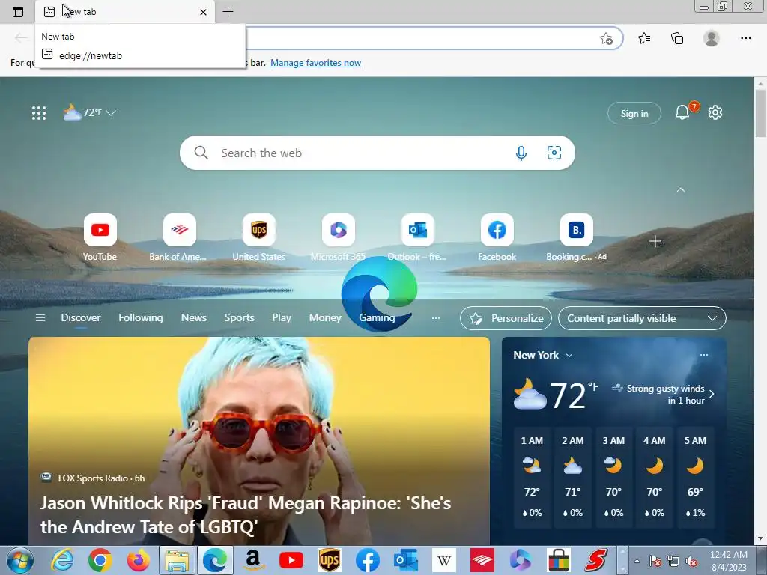
Task: View the 5 AM hourly forecast
Action: pos(695,477)
